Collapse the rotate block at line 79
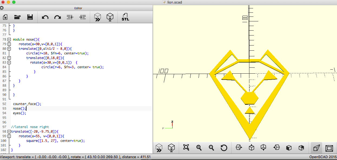 coord(9,44)
